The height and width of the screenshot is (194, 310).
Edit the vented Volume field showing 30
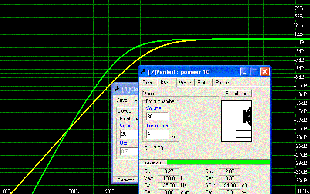pyautogui.click(x=157, y=117)
